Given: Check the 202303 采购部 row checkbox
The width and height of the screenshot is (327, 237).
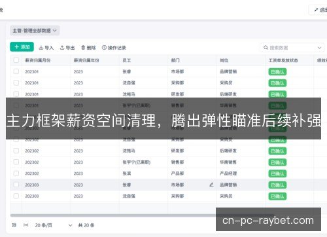Looking at the screenshot, I should point(16,196).
